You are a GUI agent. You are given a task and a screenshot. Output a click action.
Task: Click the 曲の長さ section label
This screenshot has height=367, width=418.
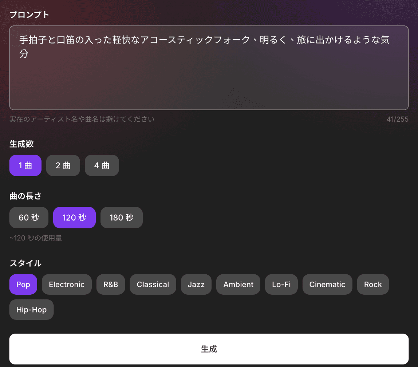pos(25,196)
